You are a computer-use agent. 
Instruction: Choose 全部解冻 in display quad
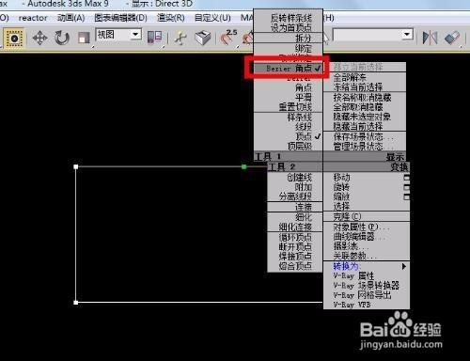click(x=350, y=77)
